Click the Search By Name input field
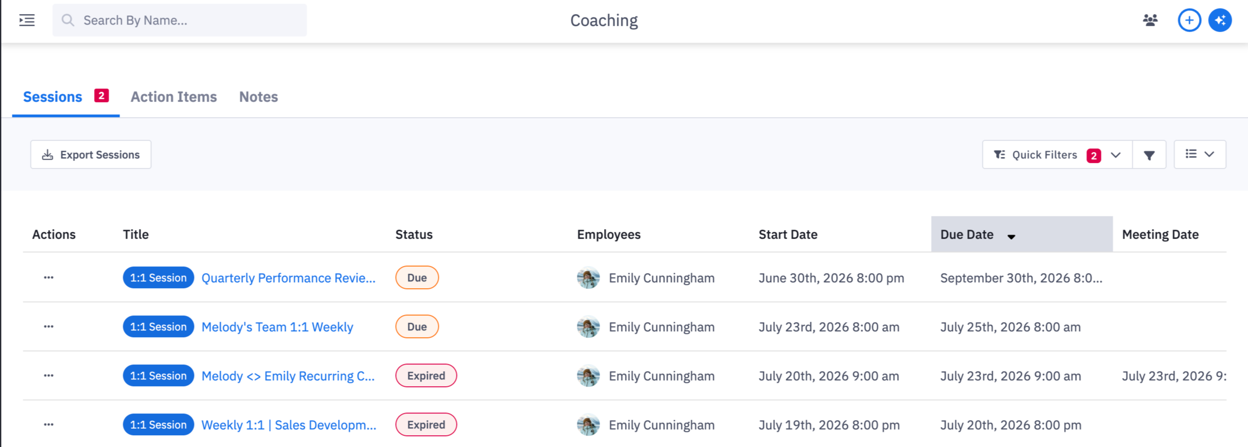Viewport: 1248px width, 447px height. [179, 20]
